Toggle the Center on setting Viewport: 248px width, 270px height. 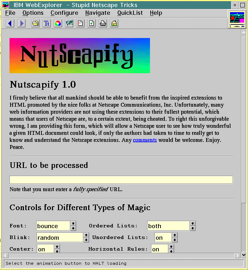pyautogui.click(x=57, y=249)
